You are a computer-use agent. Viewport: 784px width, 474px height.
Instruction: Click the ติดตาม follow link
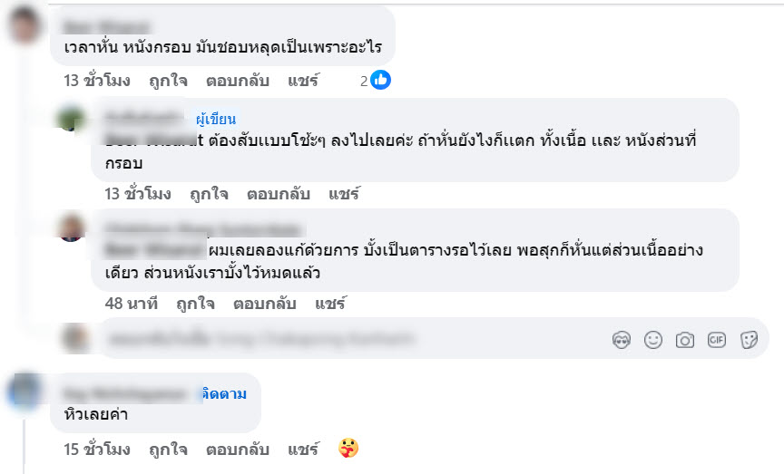(224, 394)
